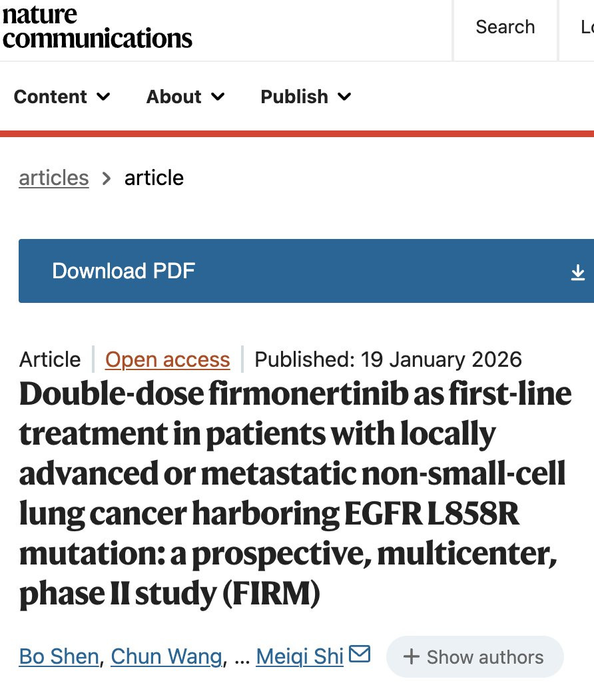Open the Content menu
Viewport: 594px width, 683px height.
pos(62,97)
